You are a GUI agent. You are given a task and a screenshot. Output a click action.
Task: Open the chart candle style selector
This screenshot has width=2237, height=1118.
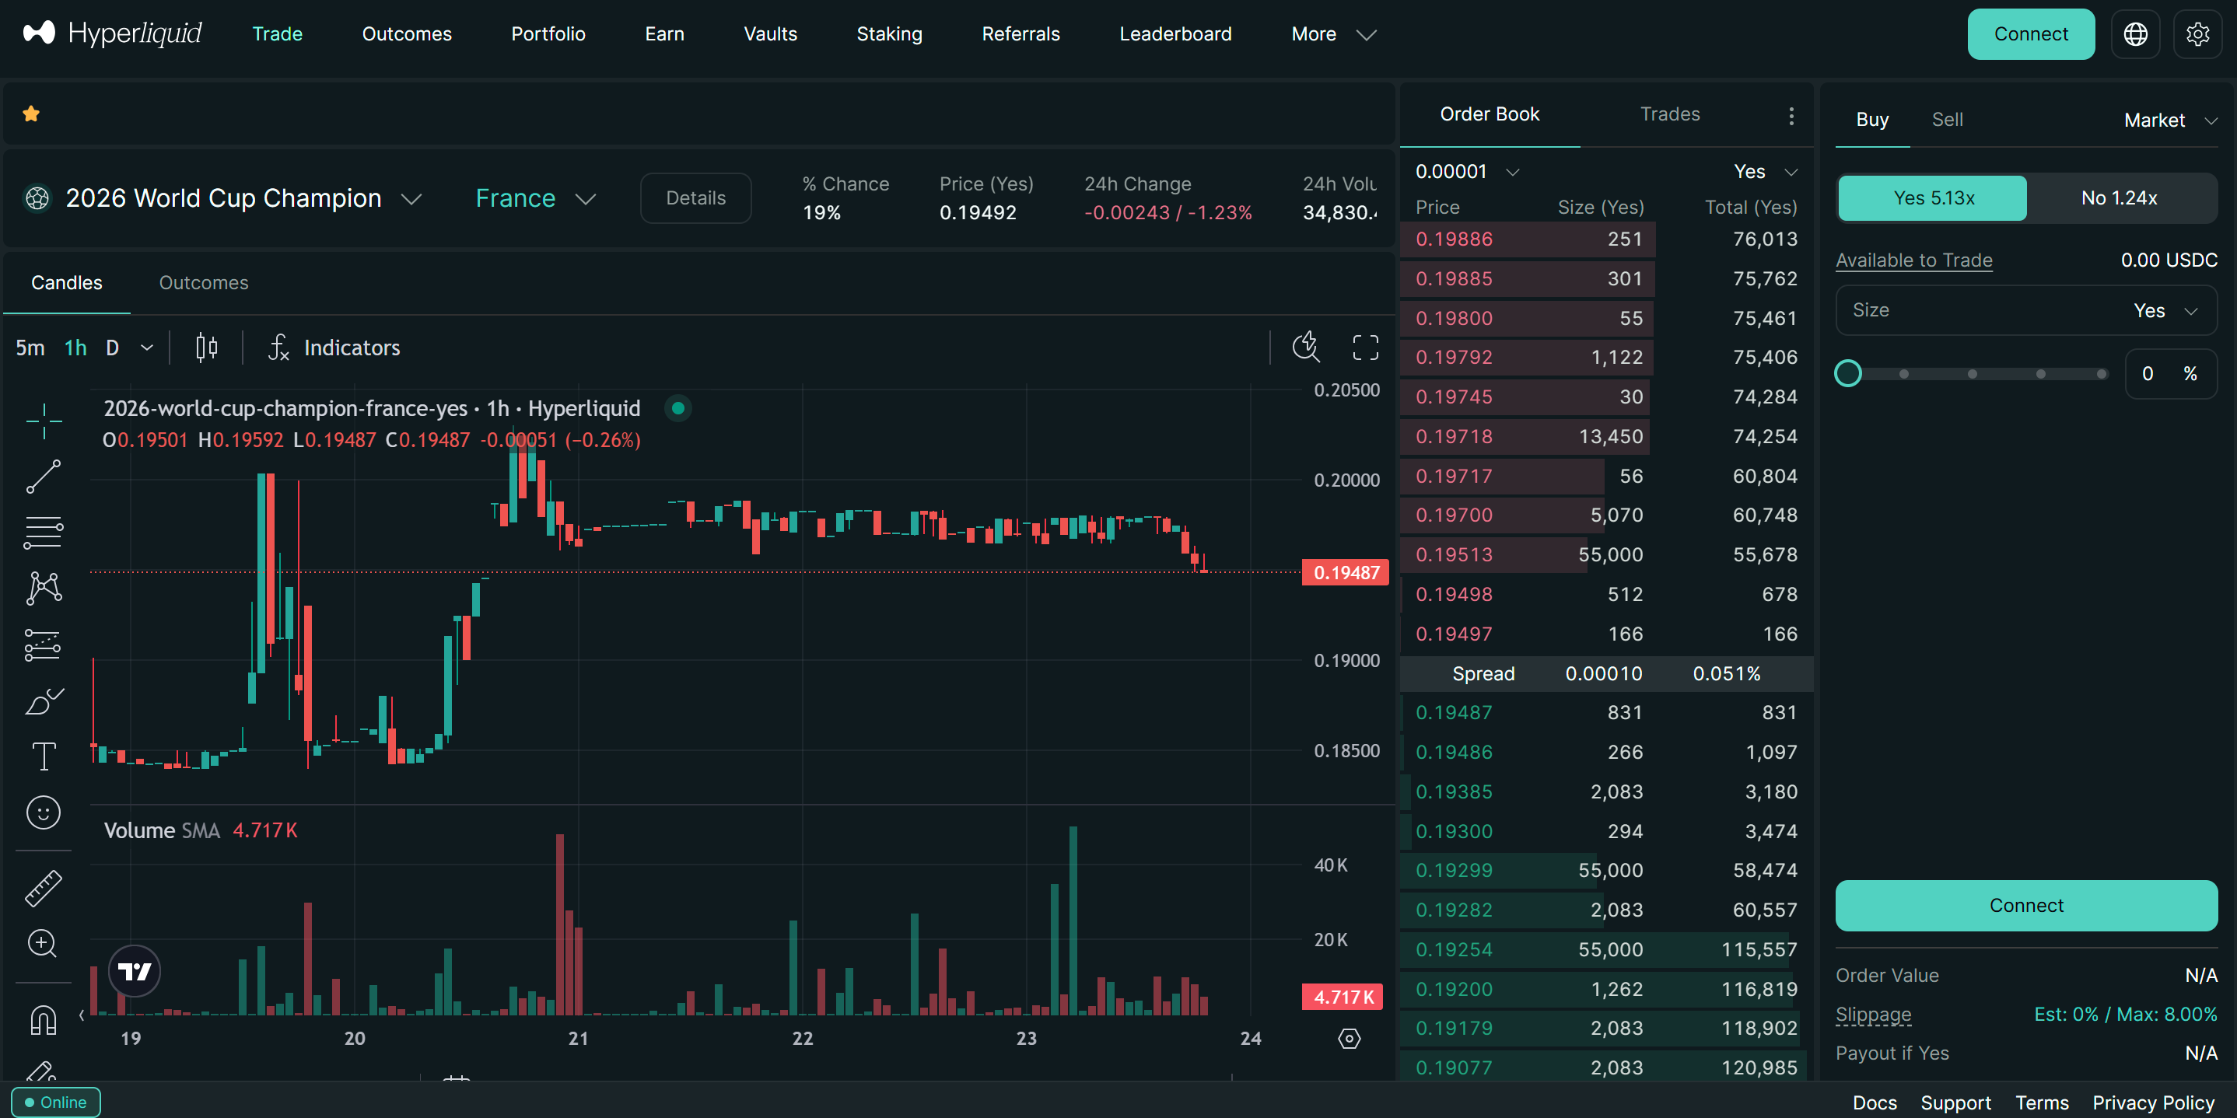click(206, 348)
